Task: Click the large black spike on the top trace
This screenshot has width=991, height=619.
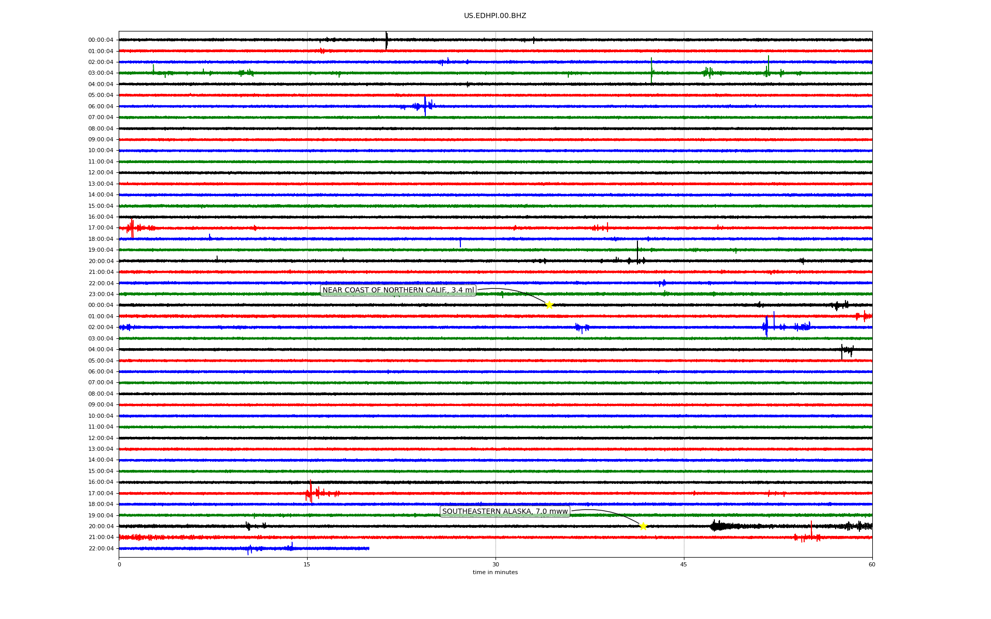Action: coord(387,40)
